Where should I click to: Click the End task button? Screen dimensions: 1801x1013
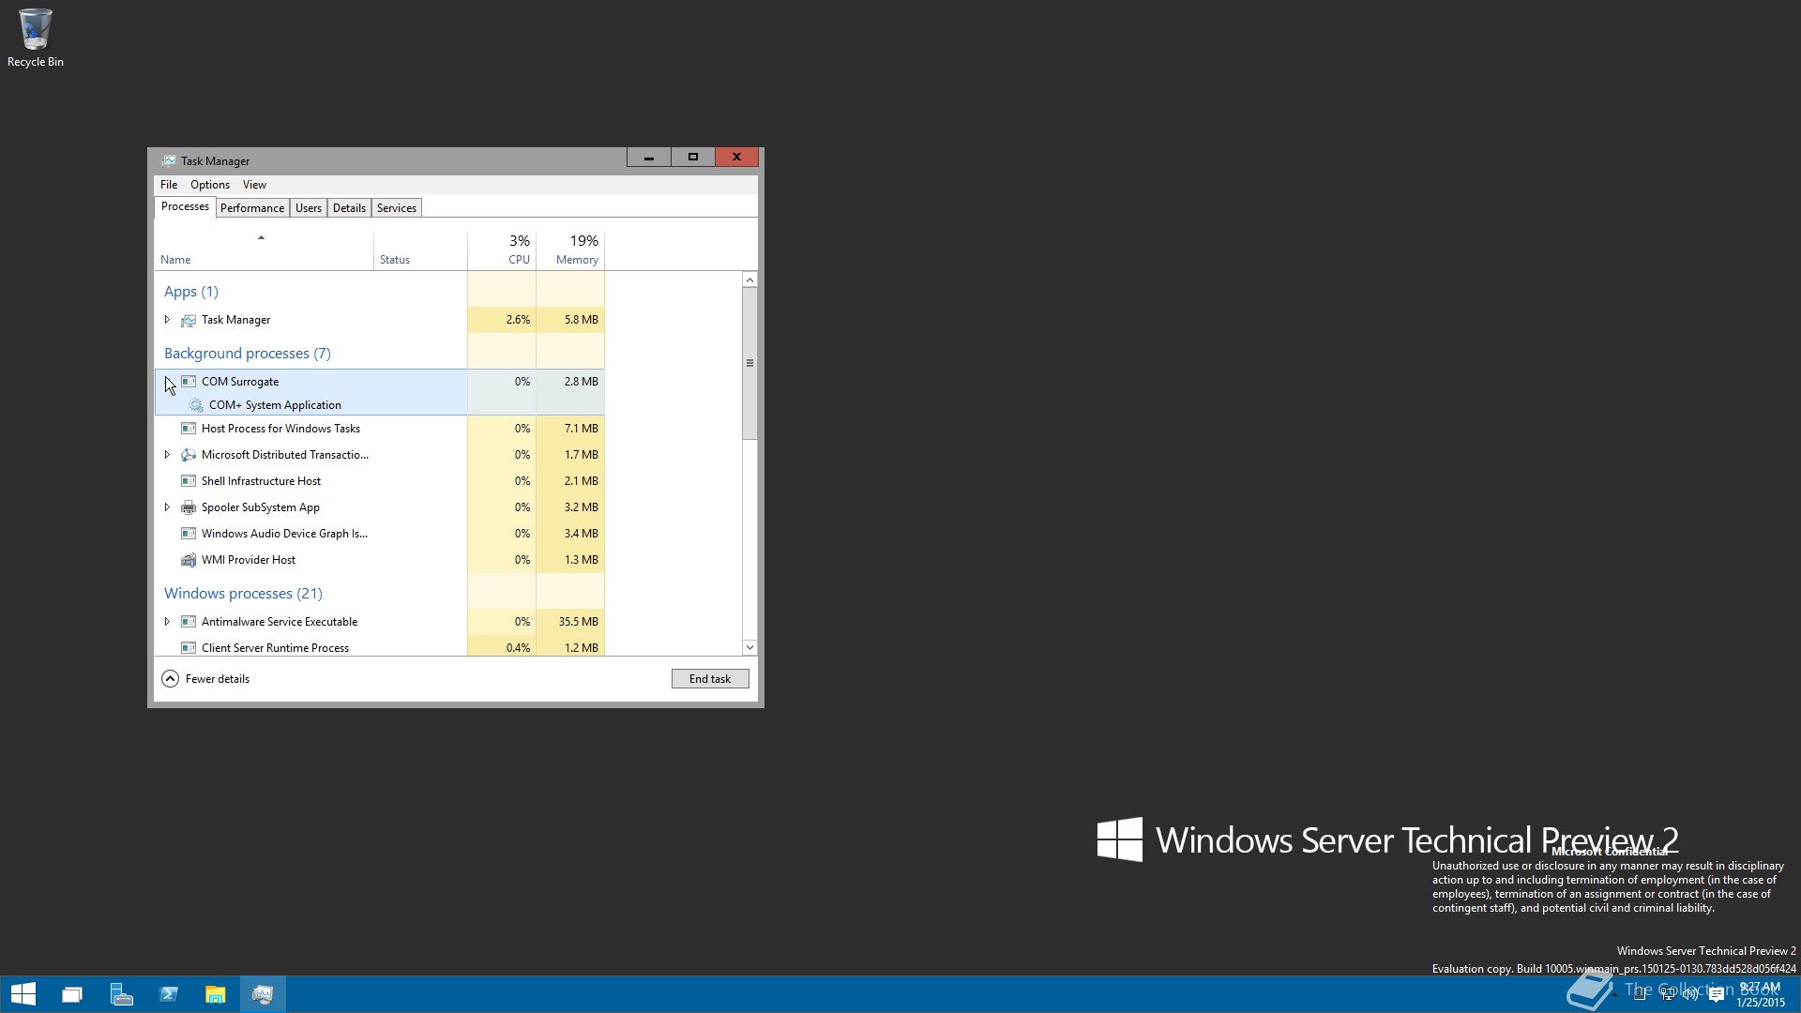(710, 679)
